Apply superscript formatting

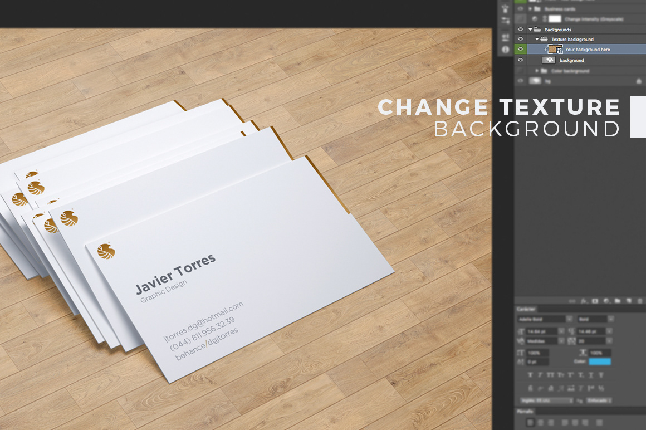click(571, 375)
